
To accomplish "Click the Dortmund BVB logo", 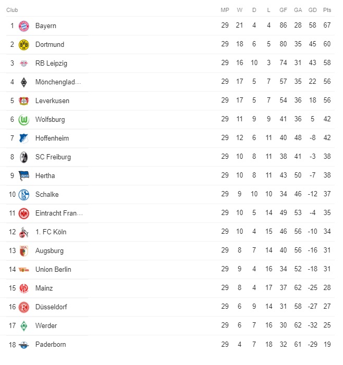I will (24, 45).
